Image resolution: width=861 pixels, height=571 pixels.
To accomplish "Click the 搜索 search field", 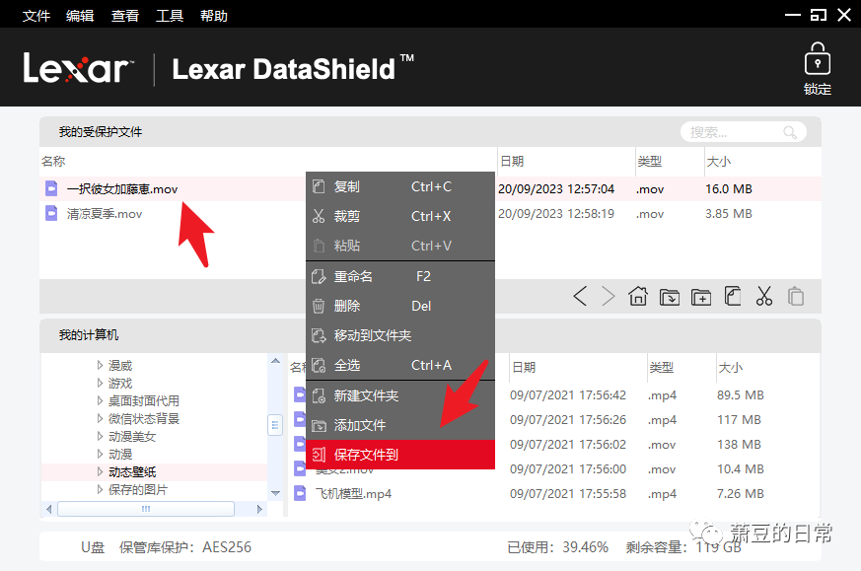I will [x=743, y=132].
